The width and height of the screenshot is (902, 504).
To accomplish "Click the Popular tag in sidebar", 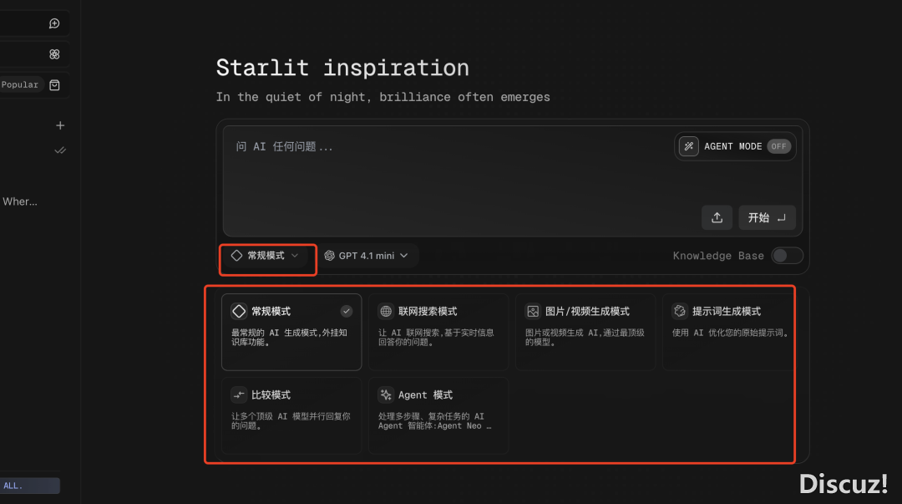I will click(x=19, y=84).
